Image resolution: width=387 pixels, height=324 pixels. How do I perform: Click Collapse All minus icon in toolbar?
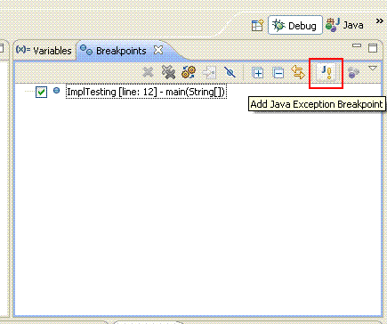(278, 73)
